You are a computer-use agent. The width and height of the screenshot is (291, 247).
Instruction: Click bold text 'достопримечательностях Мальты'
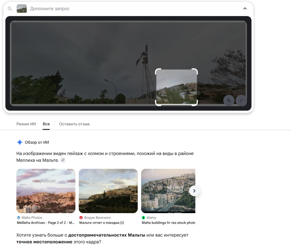(x=107, y=235)
